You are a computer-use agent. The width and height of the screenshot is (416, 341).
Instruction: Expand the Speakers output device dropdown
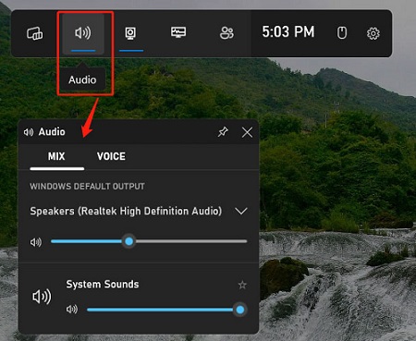(x=241, y=212)
